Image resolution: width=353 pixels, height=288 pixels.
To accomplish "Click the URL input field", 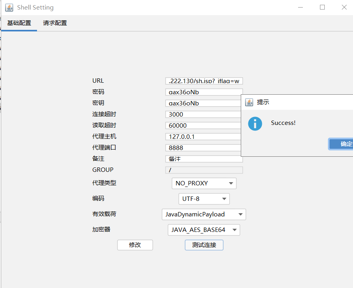I will [204, 81].
